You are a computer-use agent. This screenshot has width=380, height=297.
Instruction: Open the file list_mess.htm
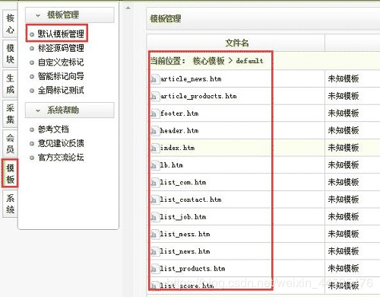185,235
